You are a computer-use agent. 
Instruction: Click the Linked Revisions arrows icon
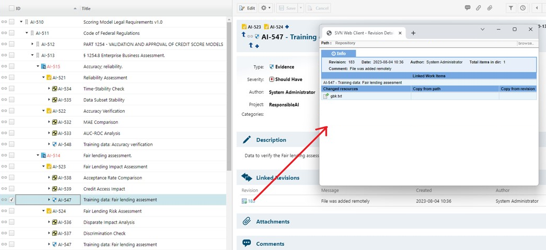tap(246, 177)
